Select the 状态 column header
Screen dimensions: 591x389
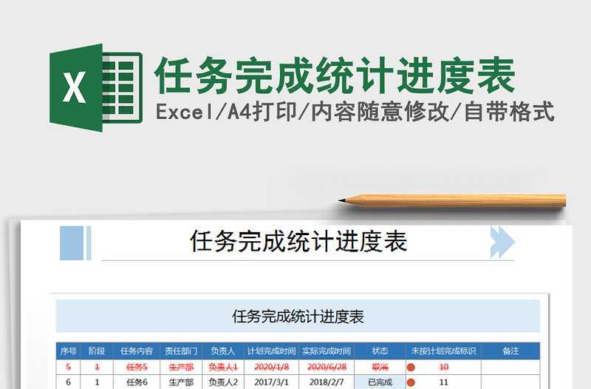click(x=380, y=351)
